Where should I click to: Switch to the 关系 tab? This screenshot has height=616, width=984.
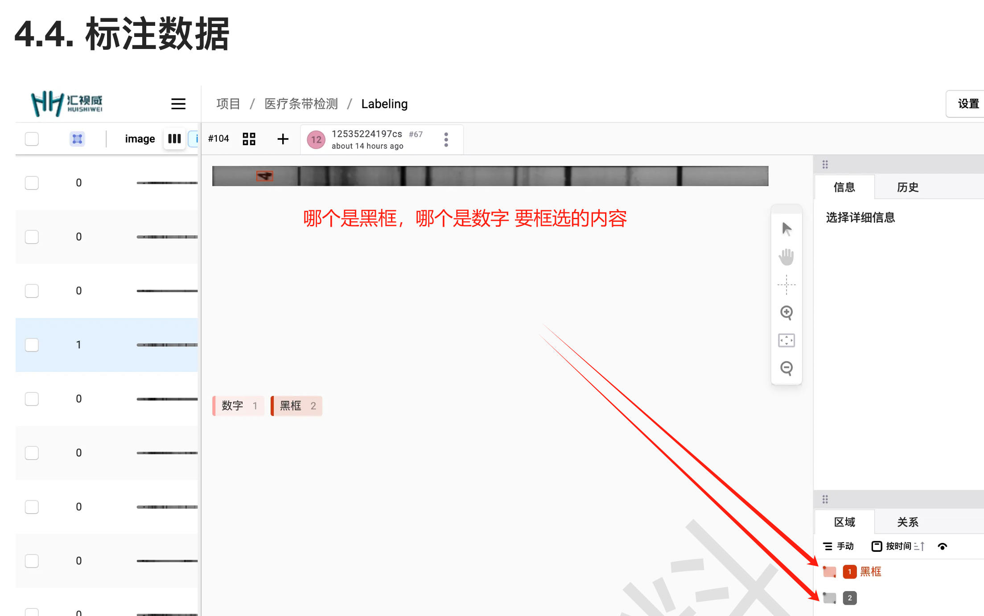click(x=907, y=522)
